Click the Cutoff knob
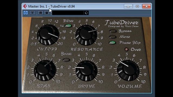This screenshot has width=173, height=97. 48,34
